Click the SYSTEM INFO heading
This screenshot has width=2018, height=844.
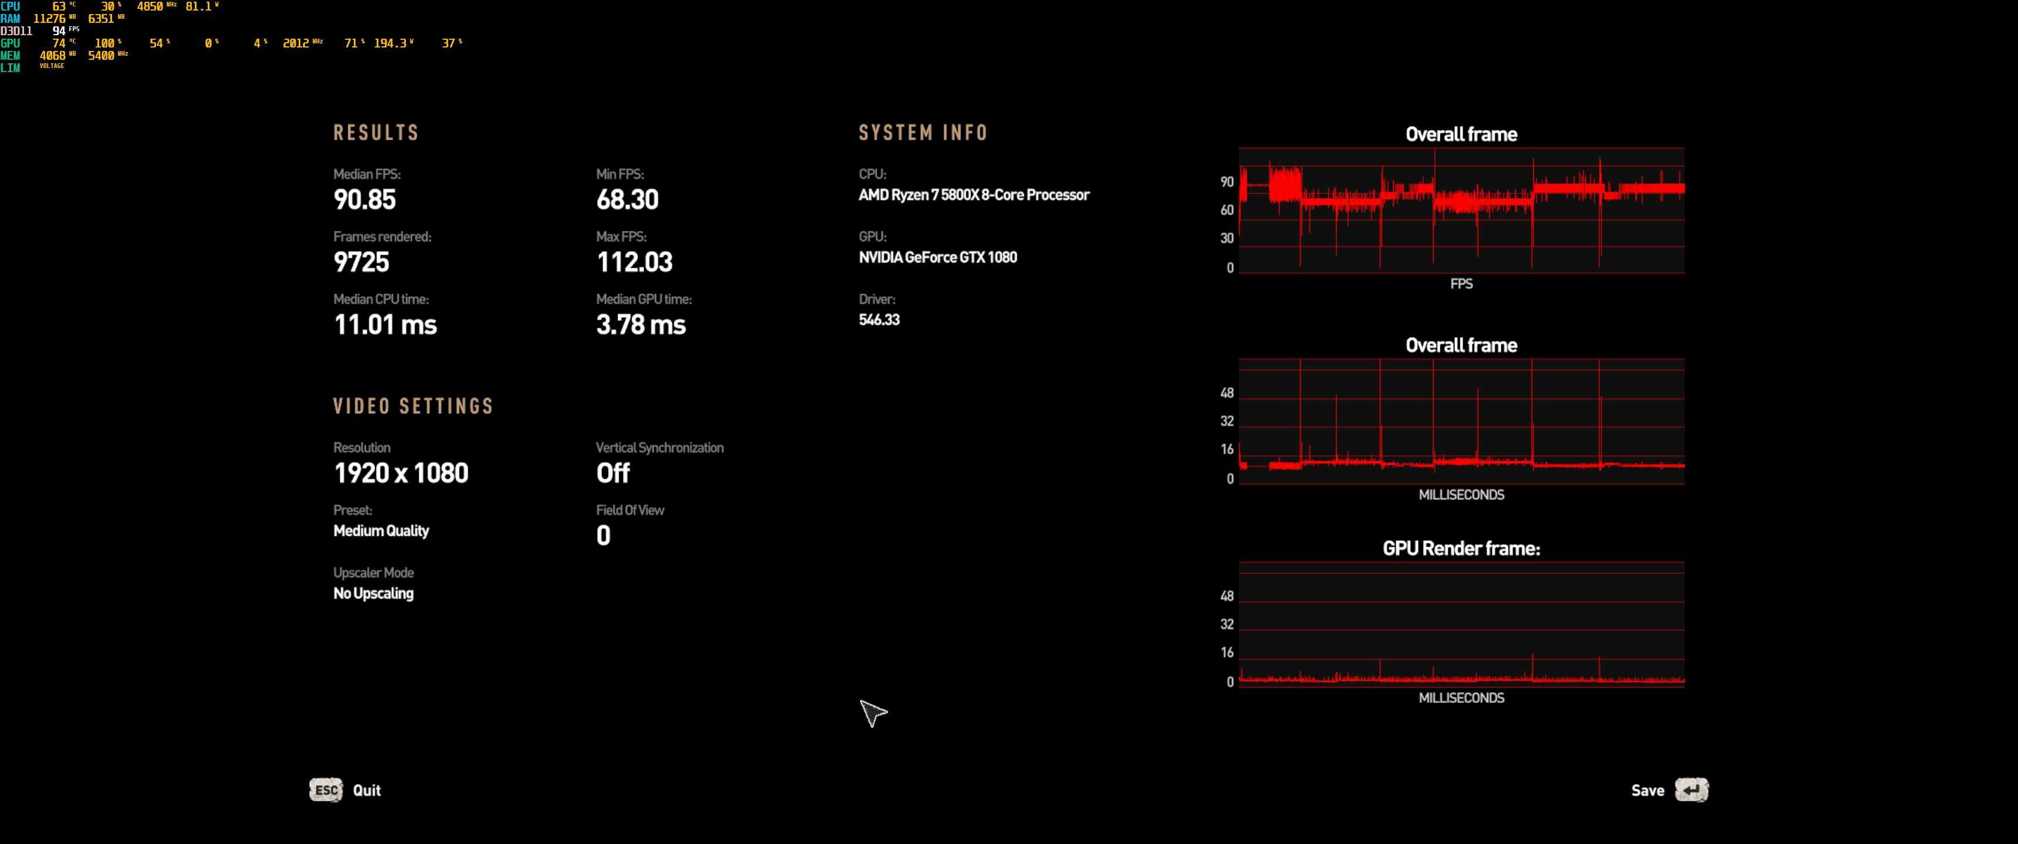(x=923, y=133)
